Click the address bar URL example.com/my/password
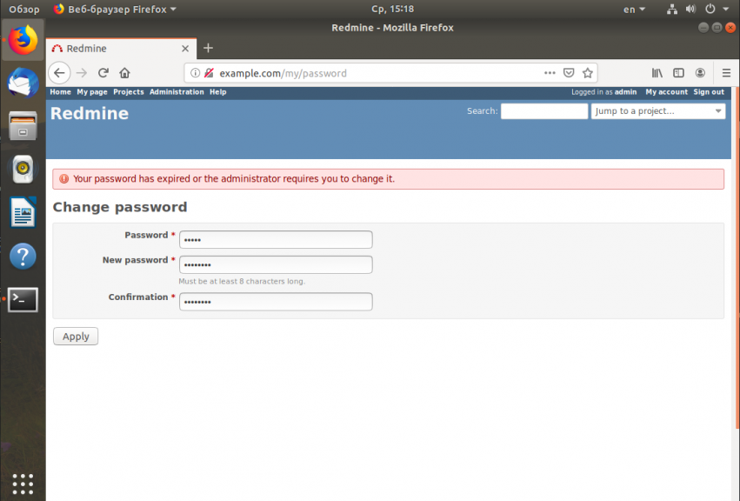740x501 pixels. pyautogui.click(x=283, y=73)
